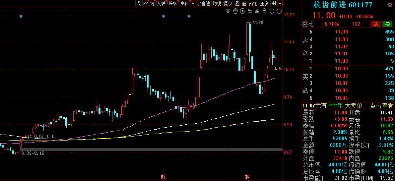Screen dimensions: 395x181
Task: Click the blue diamond event marker at top-left
Action: 21,16
